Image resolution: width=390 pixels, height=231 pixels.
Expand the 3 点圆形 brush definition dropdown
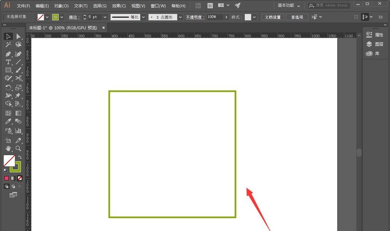180,17
